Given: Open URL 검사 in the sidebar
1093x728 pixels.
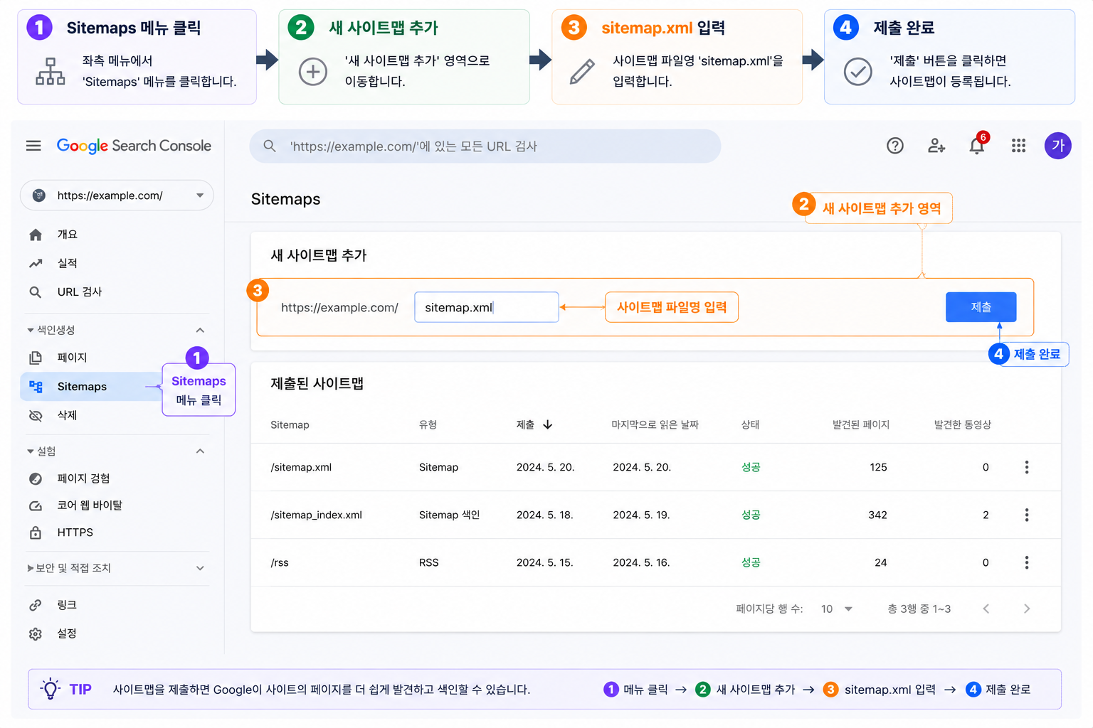Looking at the screenshot, I should click(80, 292).
